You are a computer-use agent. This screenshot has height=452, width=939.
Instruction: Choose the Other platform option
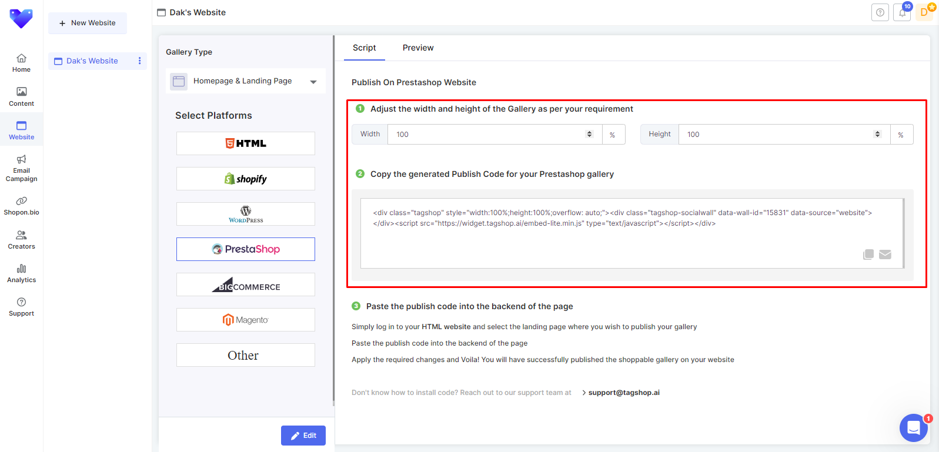point(246,355)
